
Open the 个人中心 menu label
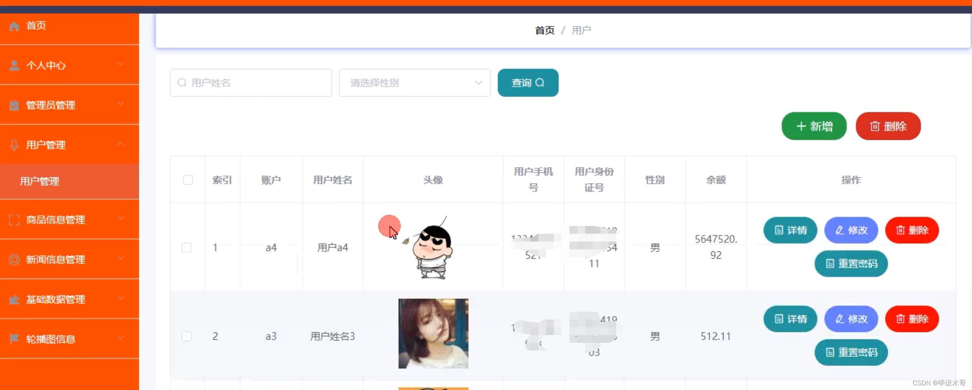tap(46, 65)
